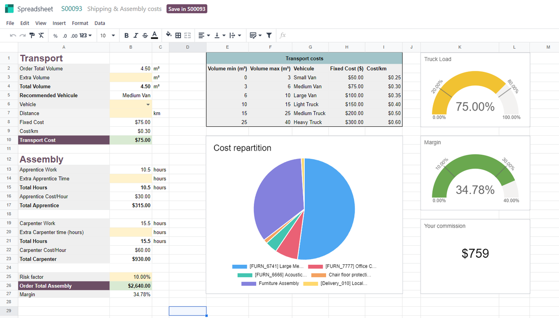Click the Redo arrow icon
559x318 pixels.
(x=22, y=35)
